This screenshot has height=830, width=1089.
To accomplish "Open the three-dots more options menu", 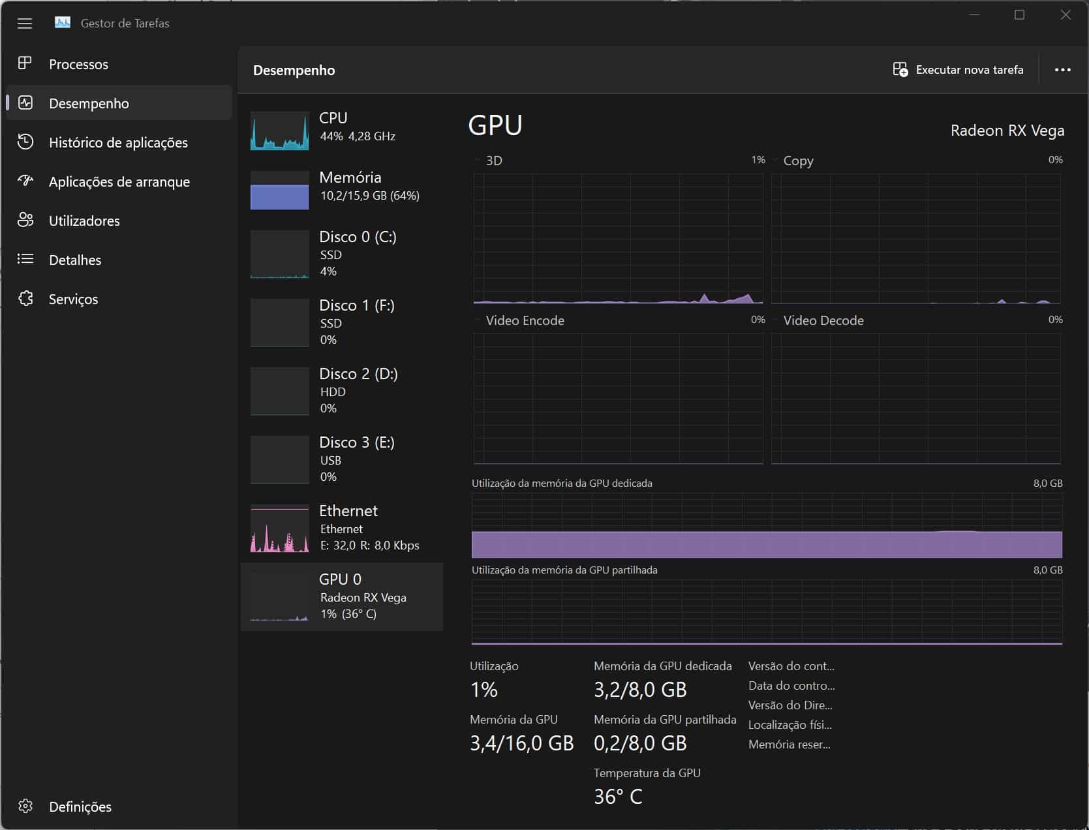I will [1062, 70].
